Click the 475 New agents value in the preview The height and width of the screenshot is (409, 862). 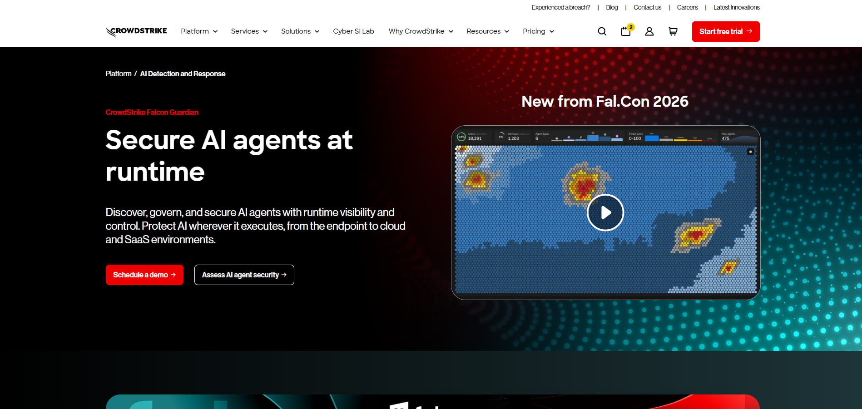tap(726, 138)
